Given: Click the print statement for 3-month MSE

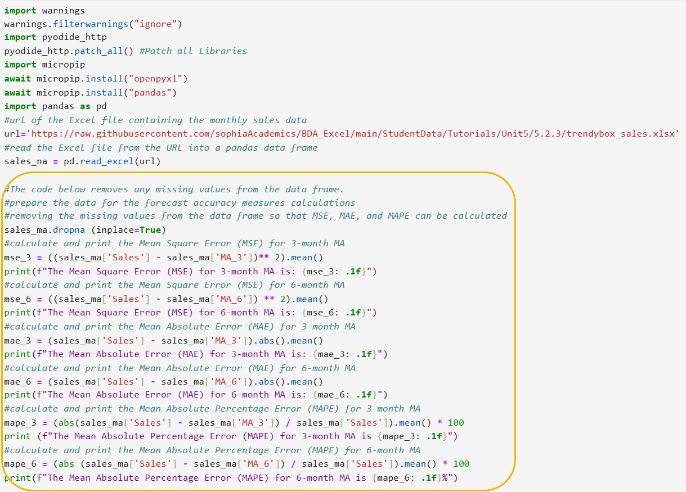Looking at the screenshot, I should pyautogui.click(x=190, y=272).
